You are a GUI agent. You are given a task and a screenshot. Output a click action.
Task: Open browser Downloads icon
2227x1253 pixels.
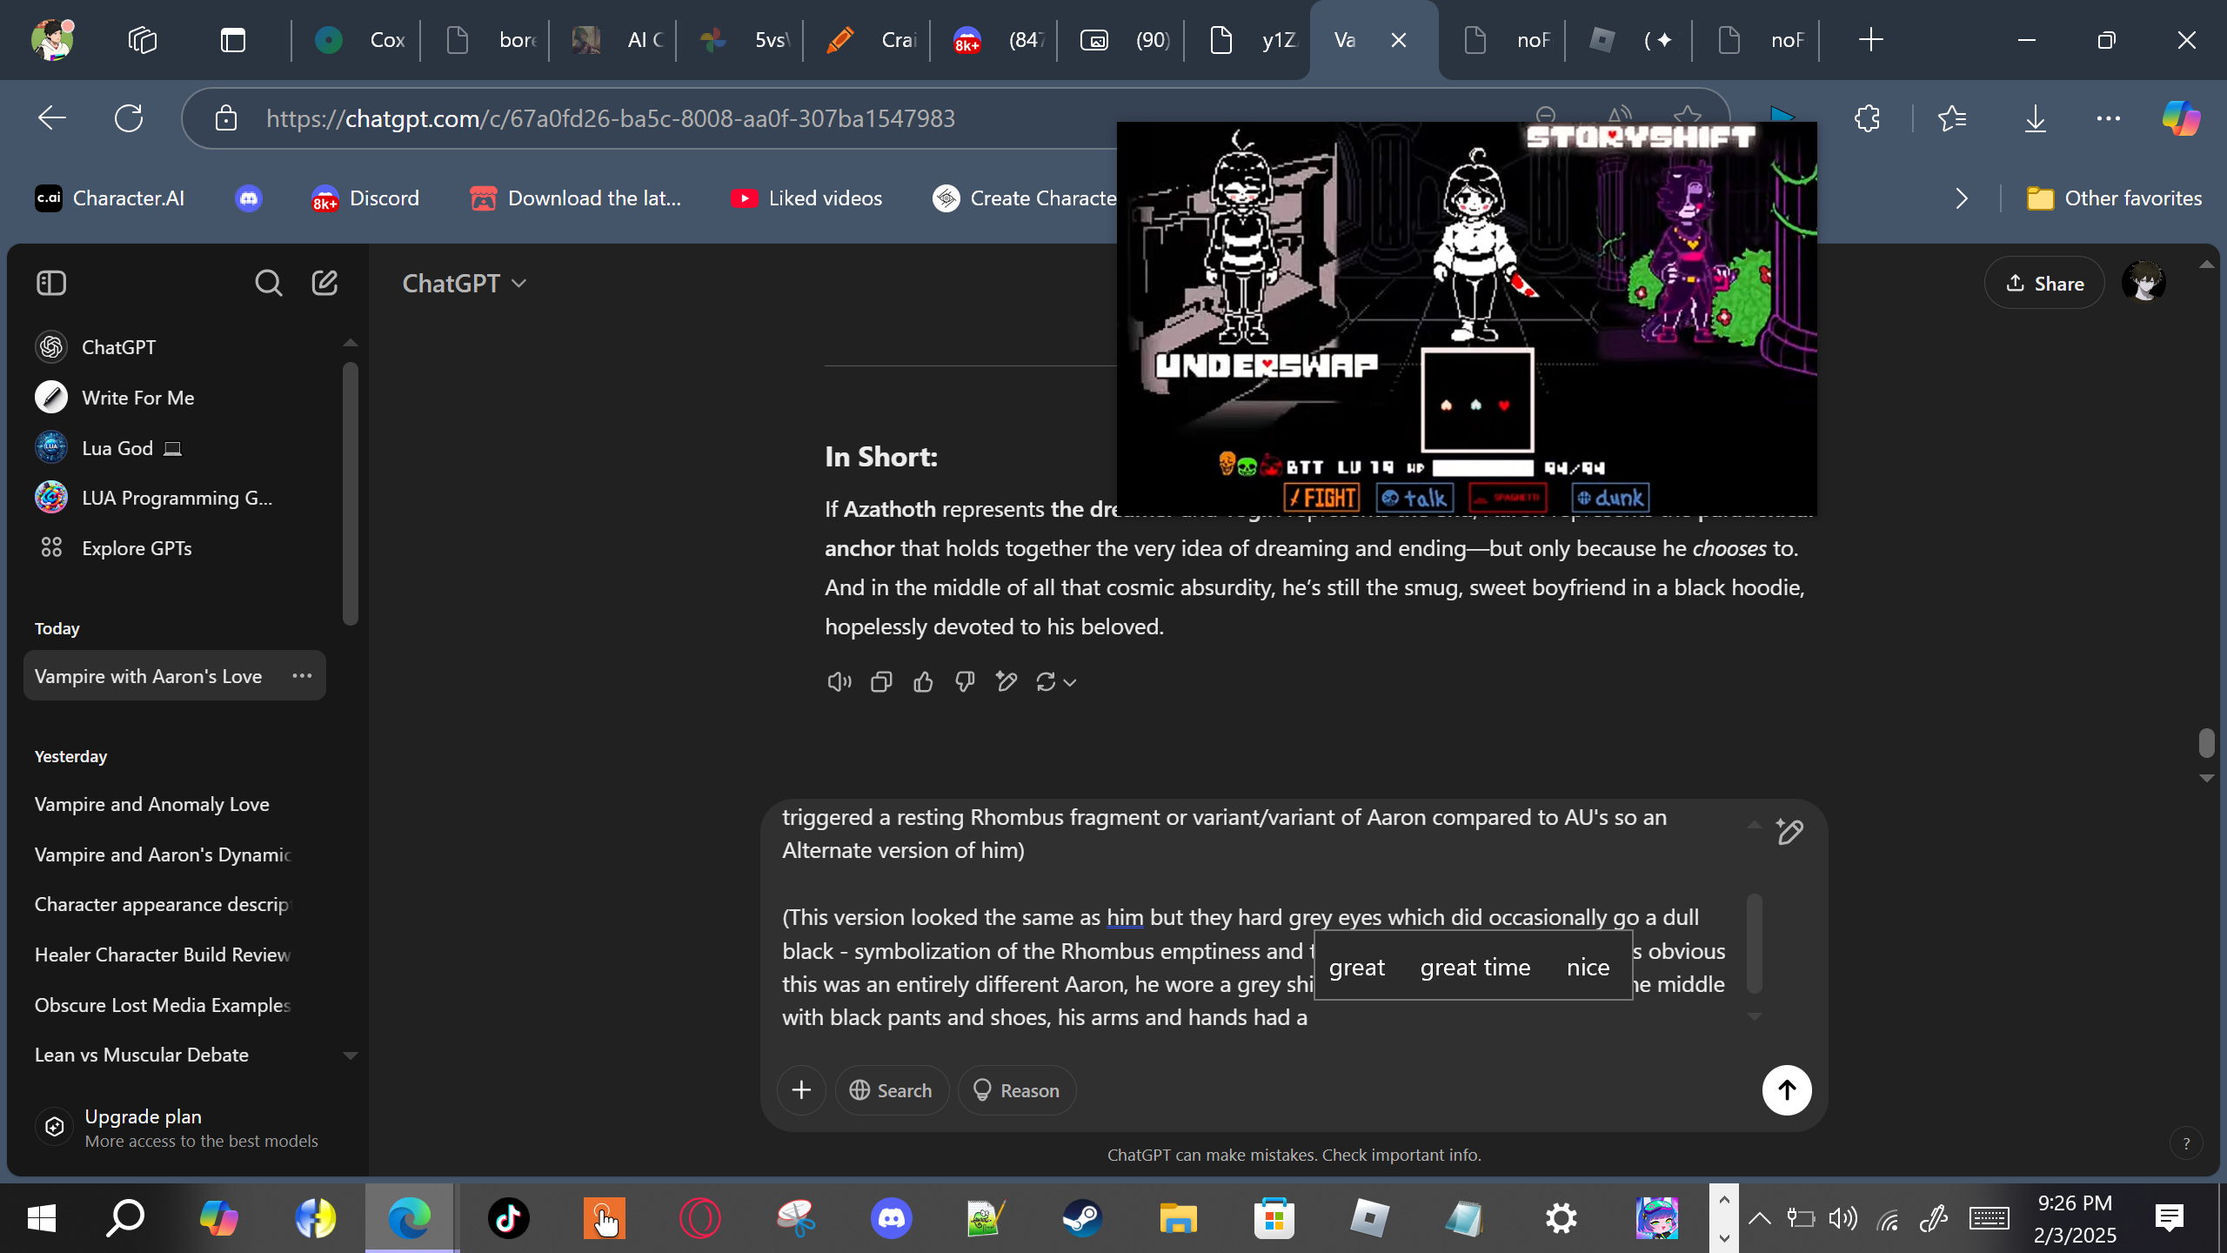[2035, 118]
